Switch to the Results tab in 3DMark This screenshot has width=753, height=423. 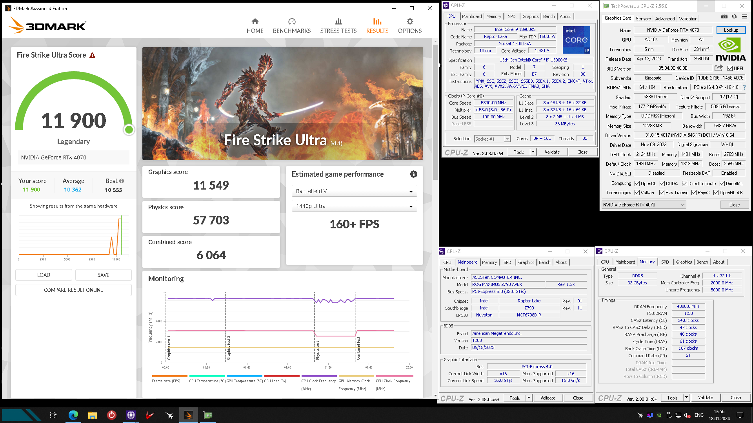[377, 26]
